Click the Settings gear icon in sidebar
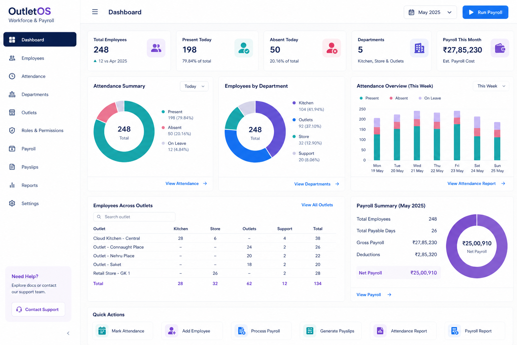This screenshot has height=345, width=517. (x=12, y=203)
